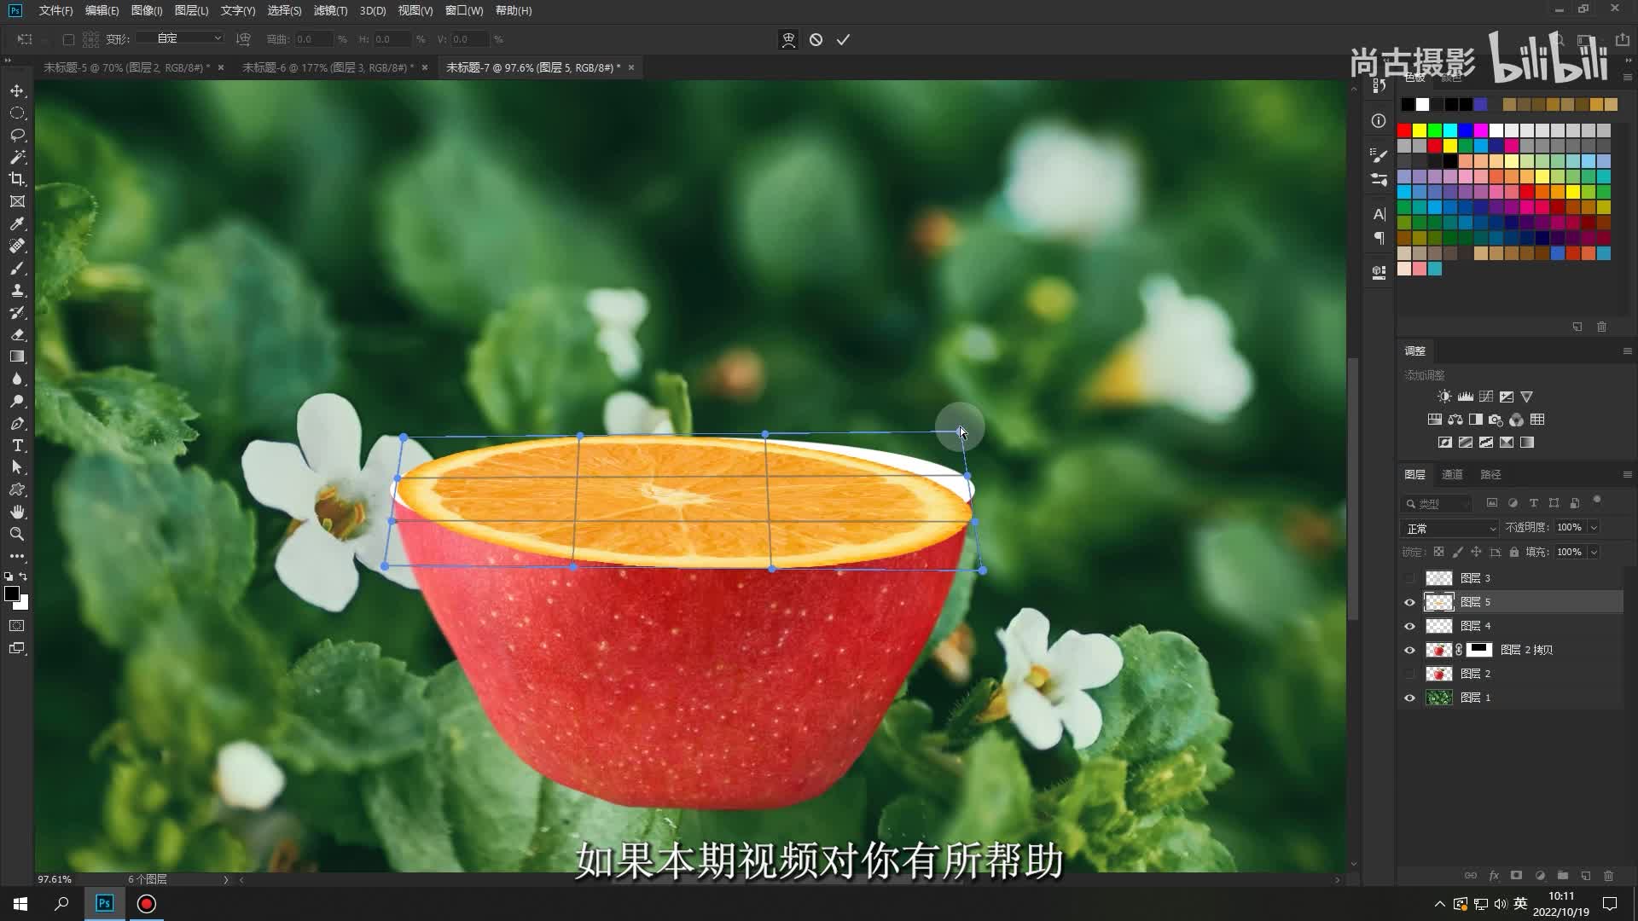Select the Horizontal Type tool
The height and width of the screenshot is (921, 1638).
pyautogui.click(x=17, y=446)
